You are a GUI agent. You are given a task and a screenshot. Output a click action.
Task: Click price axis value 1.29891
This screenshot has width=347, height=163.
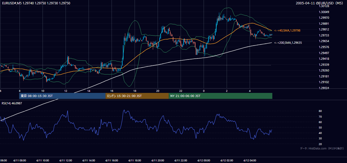point(324,24)
